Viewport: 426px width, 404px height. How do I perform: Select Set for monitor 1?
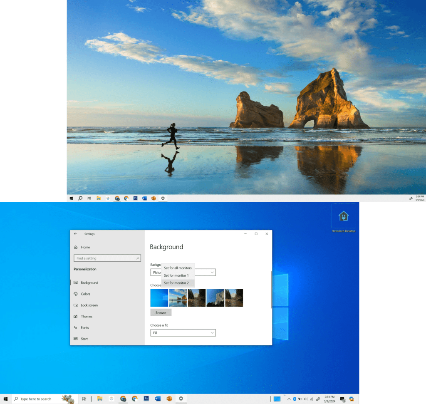pos(176,275)
